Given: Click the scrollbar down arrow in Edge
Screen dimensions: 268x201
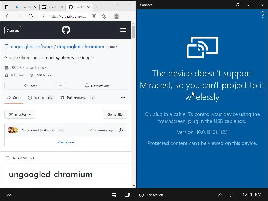Looking at the screenshot, I should tap(133, 186).
